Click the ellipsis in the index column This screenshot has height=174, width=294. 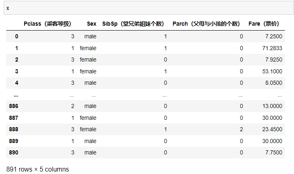tap(16, 95)
